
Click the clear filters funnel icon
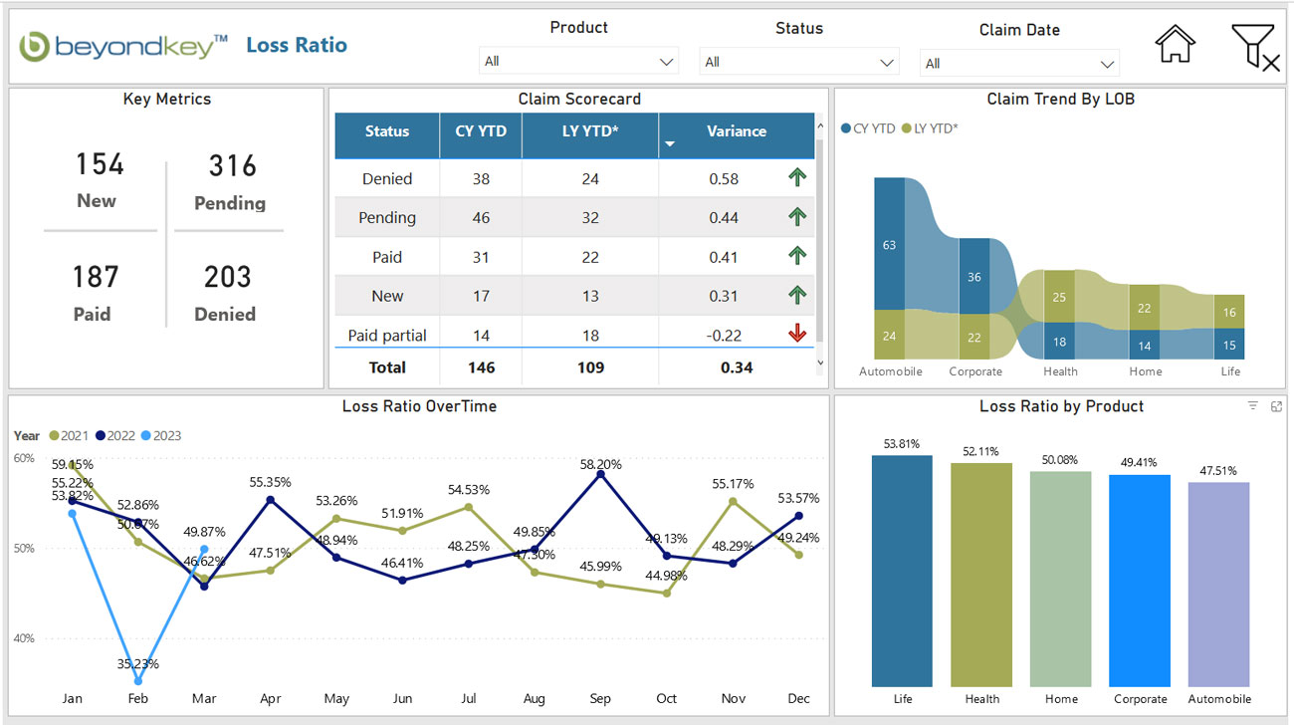point(1253,47)
